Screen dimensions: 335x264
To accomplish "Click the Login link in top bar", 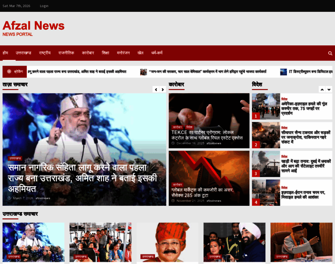I will point(44,6).
